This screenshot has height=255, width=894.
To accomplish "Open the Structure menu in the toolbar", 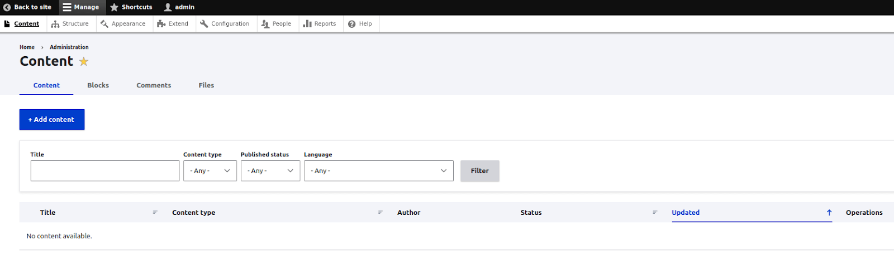I will click(x=70, y=24).
